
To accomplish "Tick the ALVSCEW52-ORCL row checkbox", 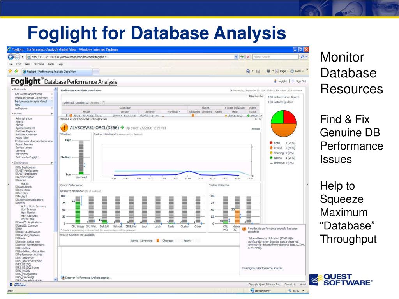I will 67,116.
